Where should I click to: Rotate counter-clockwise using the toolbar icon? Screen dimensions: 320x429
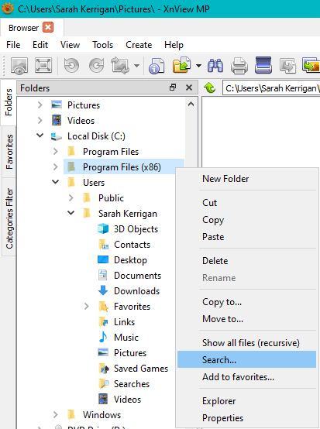pos(71,65)
